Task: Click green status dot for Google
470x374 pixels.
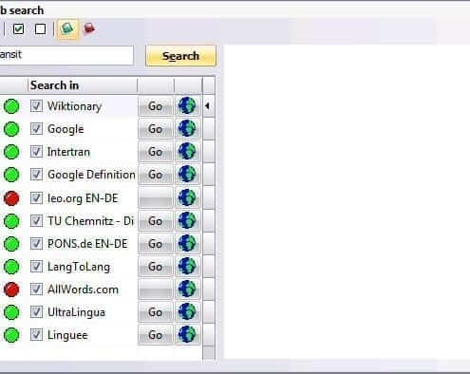Action: (x=11, y=129)
